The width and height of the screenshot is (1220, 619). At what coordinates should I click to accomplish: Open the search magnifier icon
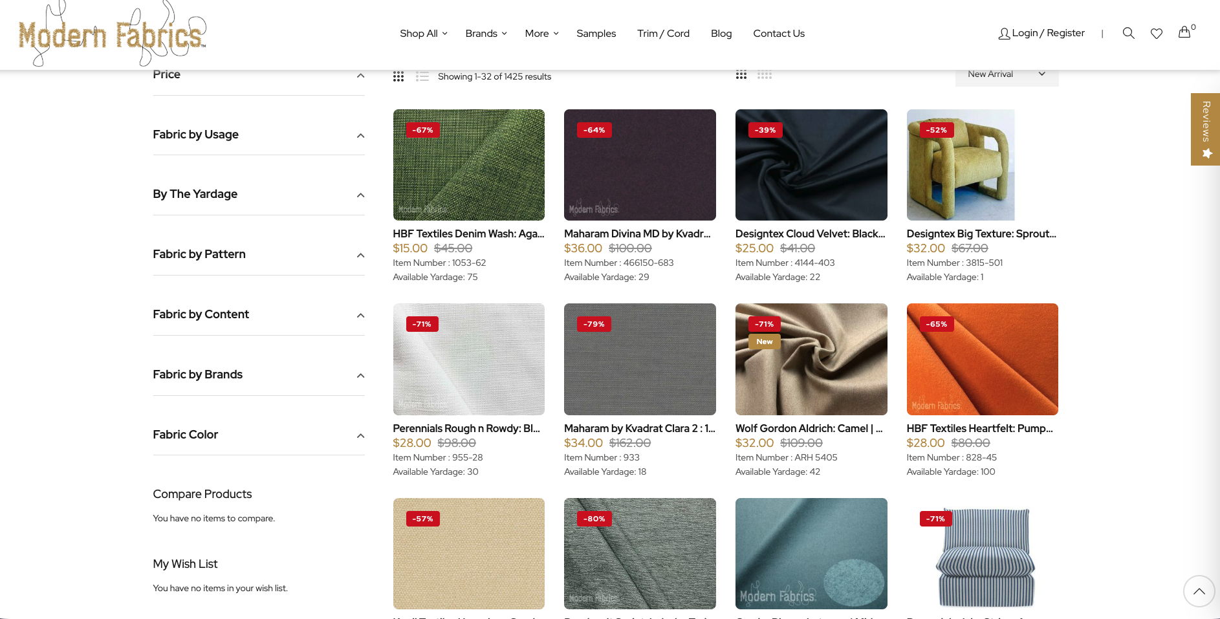click(x=1128, y=33)
